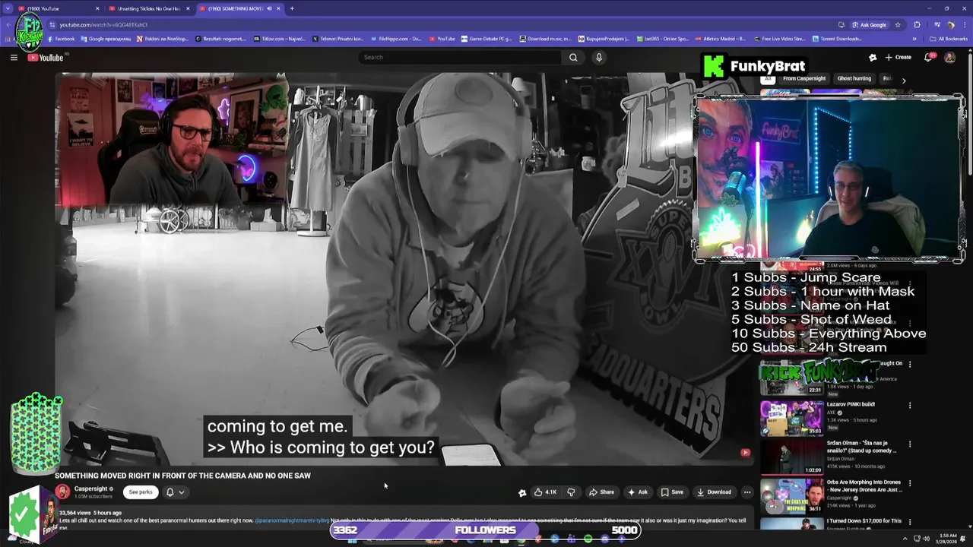Submit search with the magnifier button
This screenshot has width=973, height=547.
(573, 57)
